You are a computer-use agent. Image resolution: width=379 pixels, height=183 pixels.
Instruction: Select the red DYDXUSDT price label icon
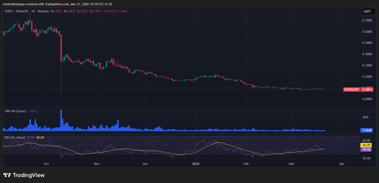pos(352,89)
